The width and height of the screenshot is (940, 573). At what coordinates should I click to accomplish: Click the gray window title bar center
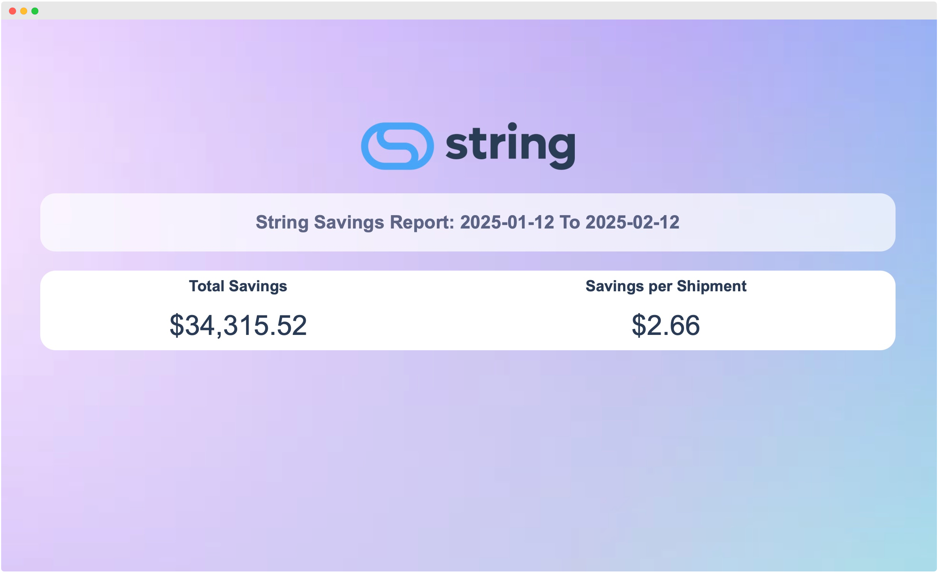(x=470, y=11)
